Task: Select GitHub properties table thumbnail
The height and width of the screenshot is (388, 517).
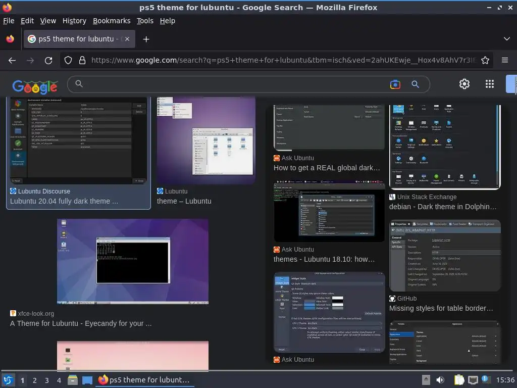Action: pyautogui.click(x=445, y=256)
